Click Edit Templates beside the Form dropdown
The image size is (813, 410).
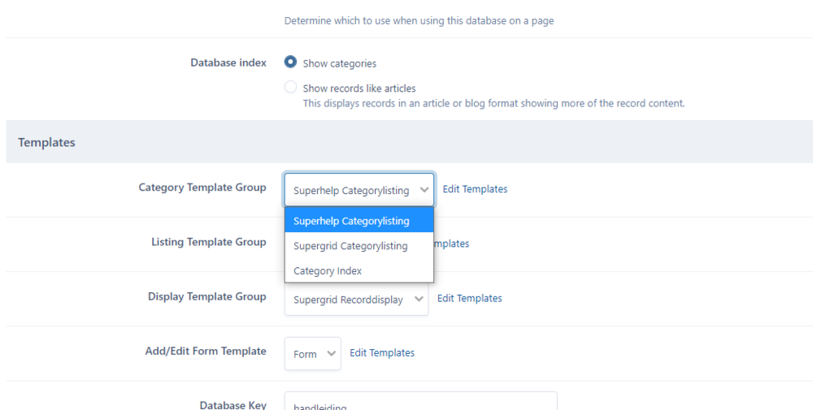pyautogui.click(x=382, y=352)
